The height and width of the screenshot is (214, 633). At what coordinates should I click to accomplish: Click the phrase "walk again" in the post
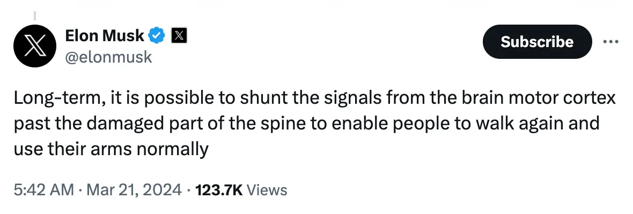point(525,125)
